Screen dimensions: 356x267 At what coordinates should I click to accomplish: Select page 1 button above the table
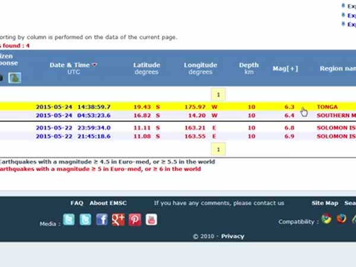coord(218,94)
